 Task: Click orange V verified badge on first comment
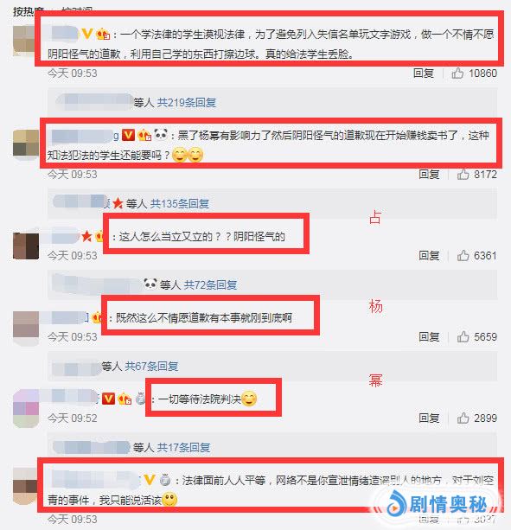click(x=87, y=34)
